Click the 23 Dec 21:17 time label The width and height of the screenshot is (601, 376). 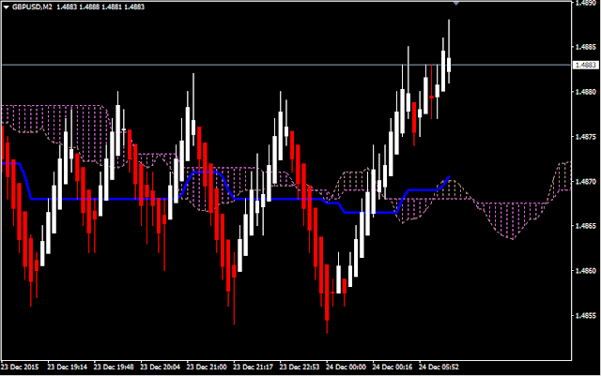tap(253, 367)
